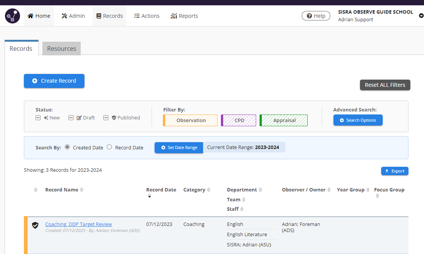Click the published shield icon on Coaching row
The width and height of the screenshot is (424, 254).
35,225
